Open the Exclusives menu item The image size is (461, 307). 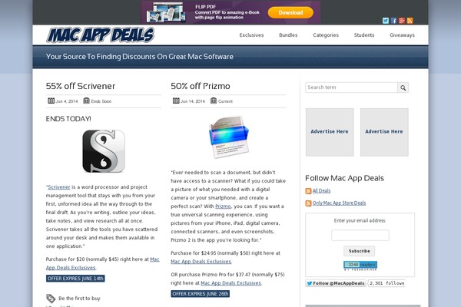pyautogui.click(x=251, y=35)
